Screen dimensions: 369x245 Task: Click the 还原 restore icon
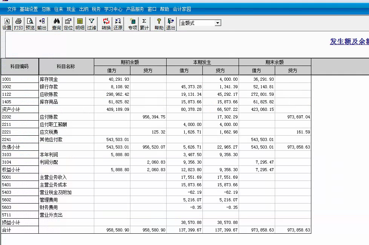point(118,24)
